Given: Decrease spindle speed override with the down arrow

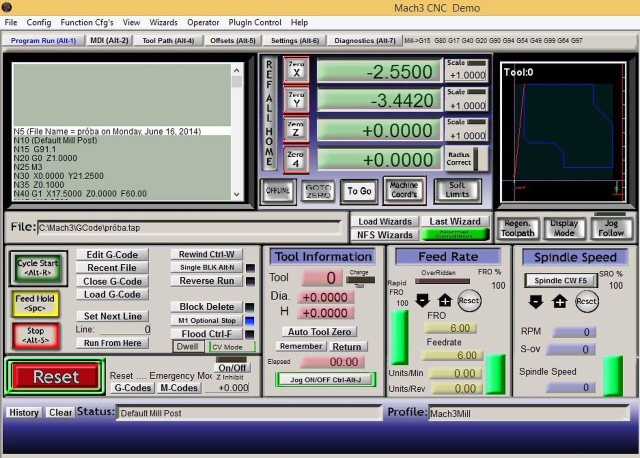Looking at the screenshot, I should click(536, 301).
